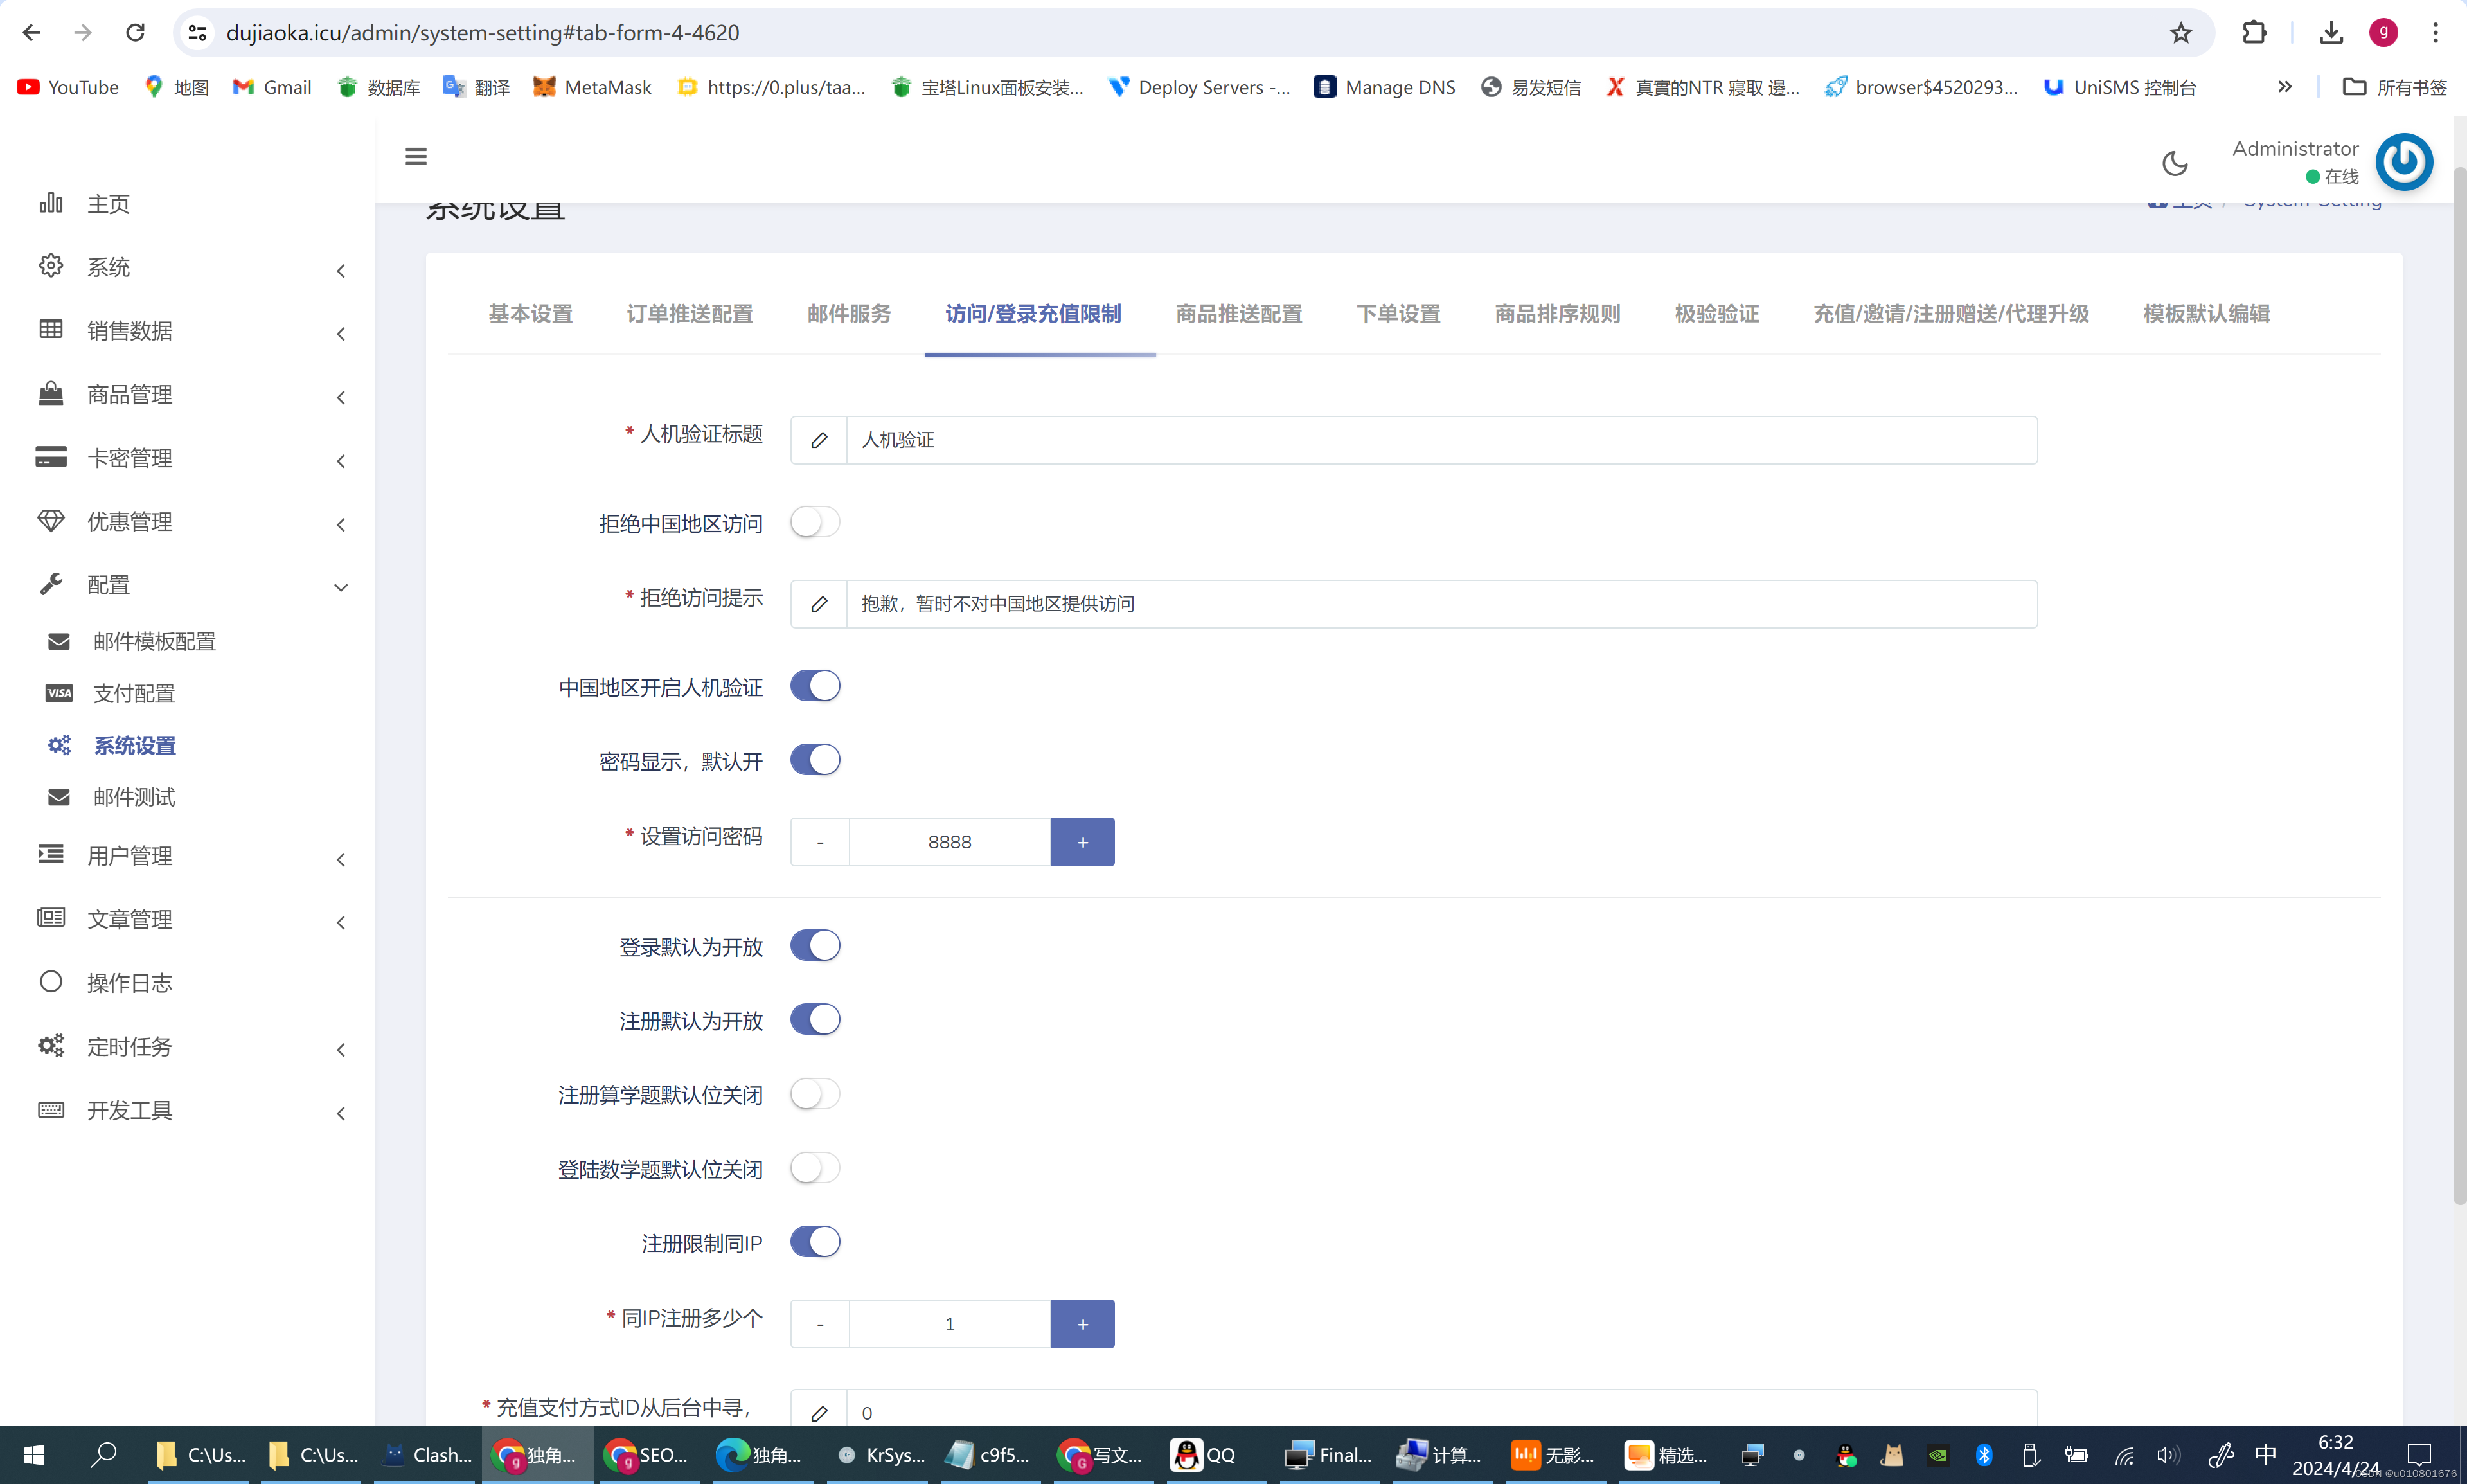Click the edit pencil beside 人机验证标题
The width and height of the screenshot is (2467, 1484).
click(x=819, y=440)
